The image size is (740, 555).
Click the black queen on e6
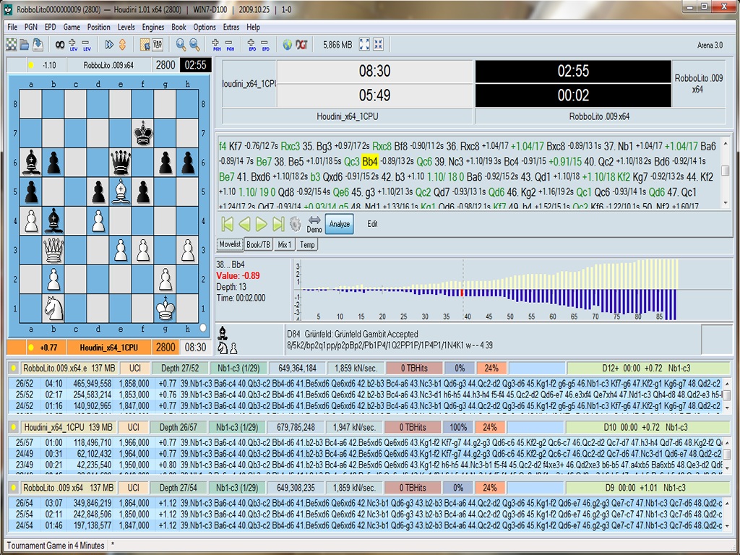click(121, 162)
